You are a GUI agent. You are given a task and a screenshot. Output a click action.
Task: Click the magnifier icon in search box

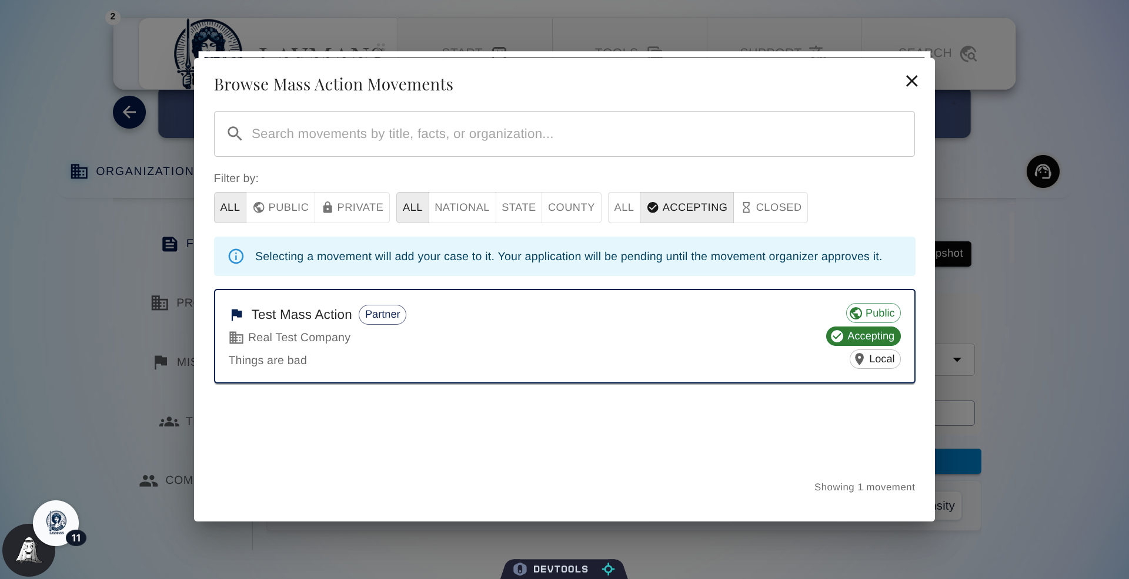235,134
